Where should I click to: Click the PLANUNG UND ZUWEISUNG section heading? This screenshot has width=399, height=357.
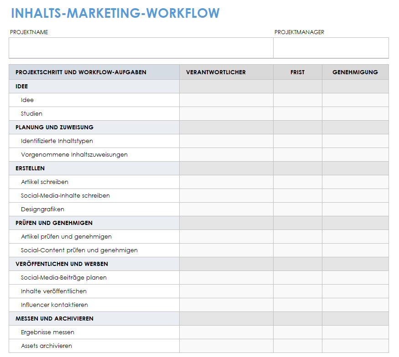click(94, 127)
